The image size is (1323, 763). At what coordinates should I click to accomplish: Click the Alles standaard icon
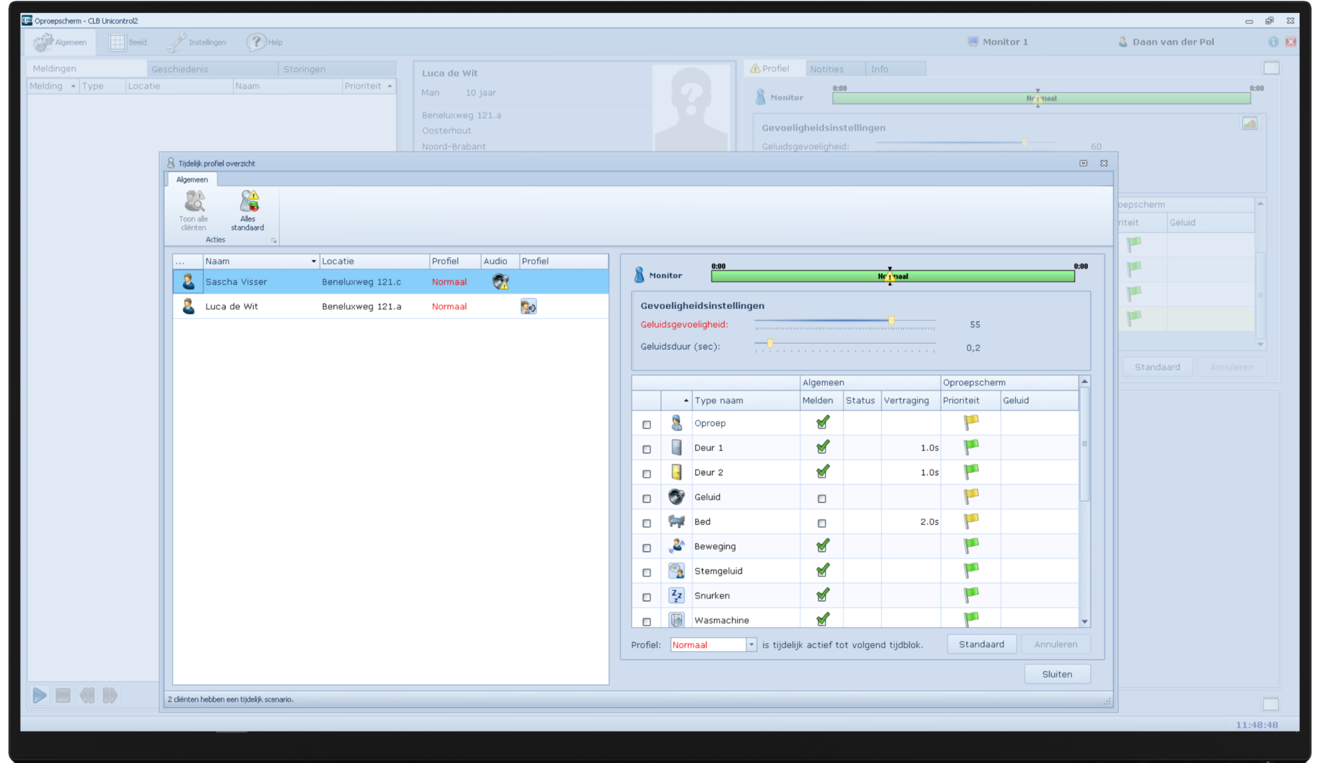pyautogui.click(x=249, y=202)
